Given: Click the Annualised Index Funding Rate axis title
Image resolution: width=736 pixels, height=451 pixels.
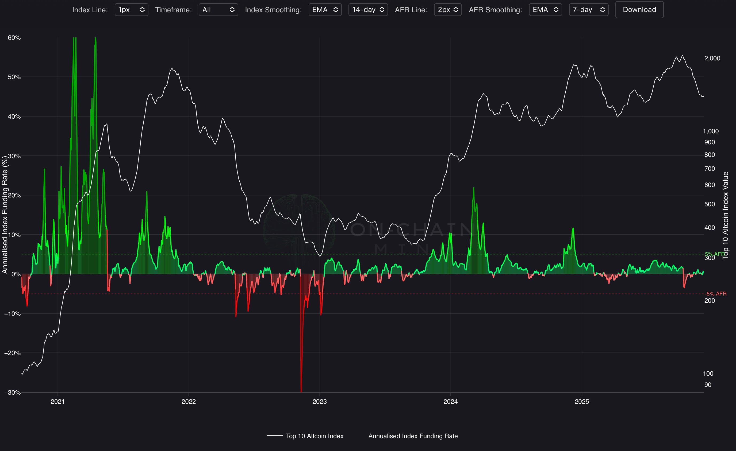Looking at the screenshot, I should point(5,215).
